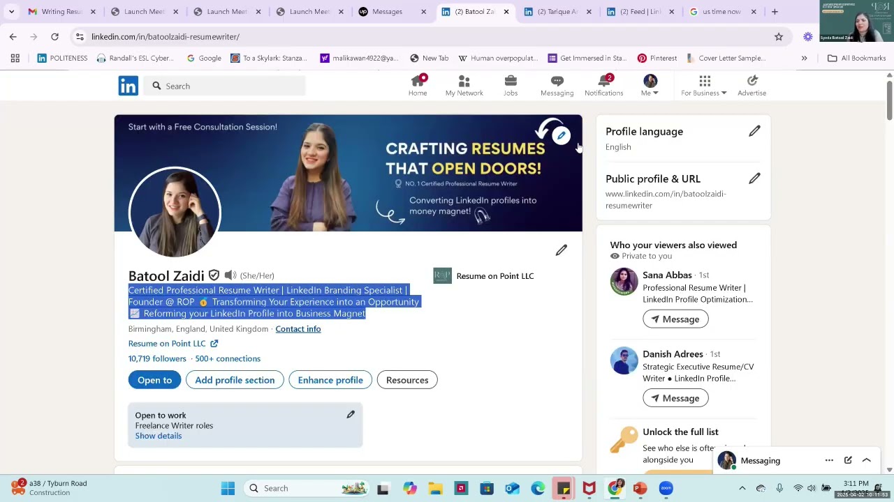Open Resume on Point LLC company entry

(484, 276)
